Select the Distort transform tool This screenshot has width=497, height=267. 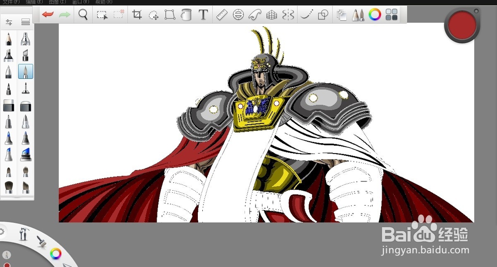point(170,14)
